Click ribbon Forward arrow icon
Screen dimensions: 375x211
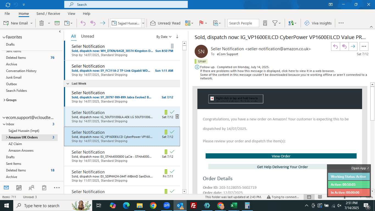(103, 23)
